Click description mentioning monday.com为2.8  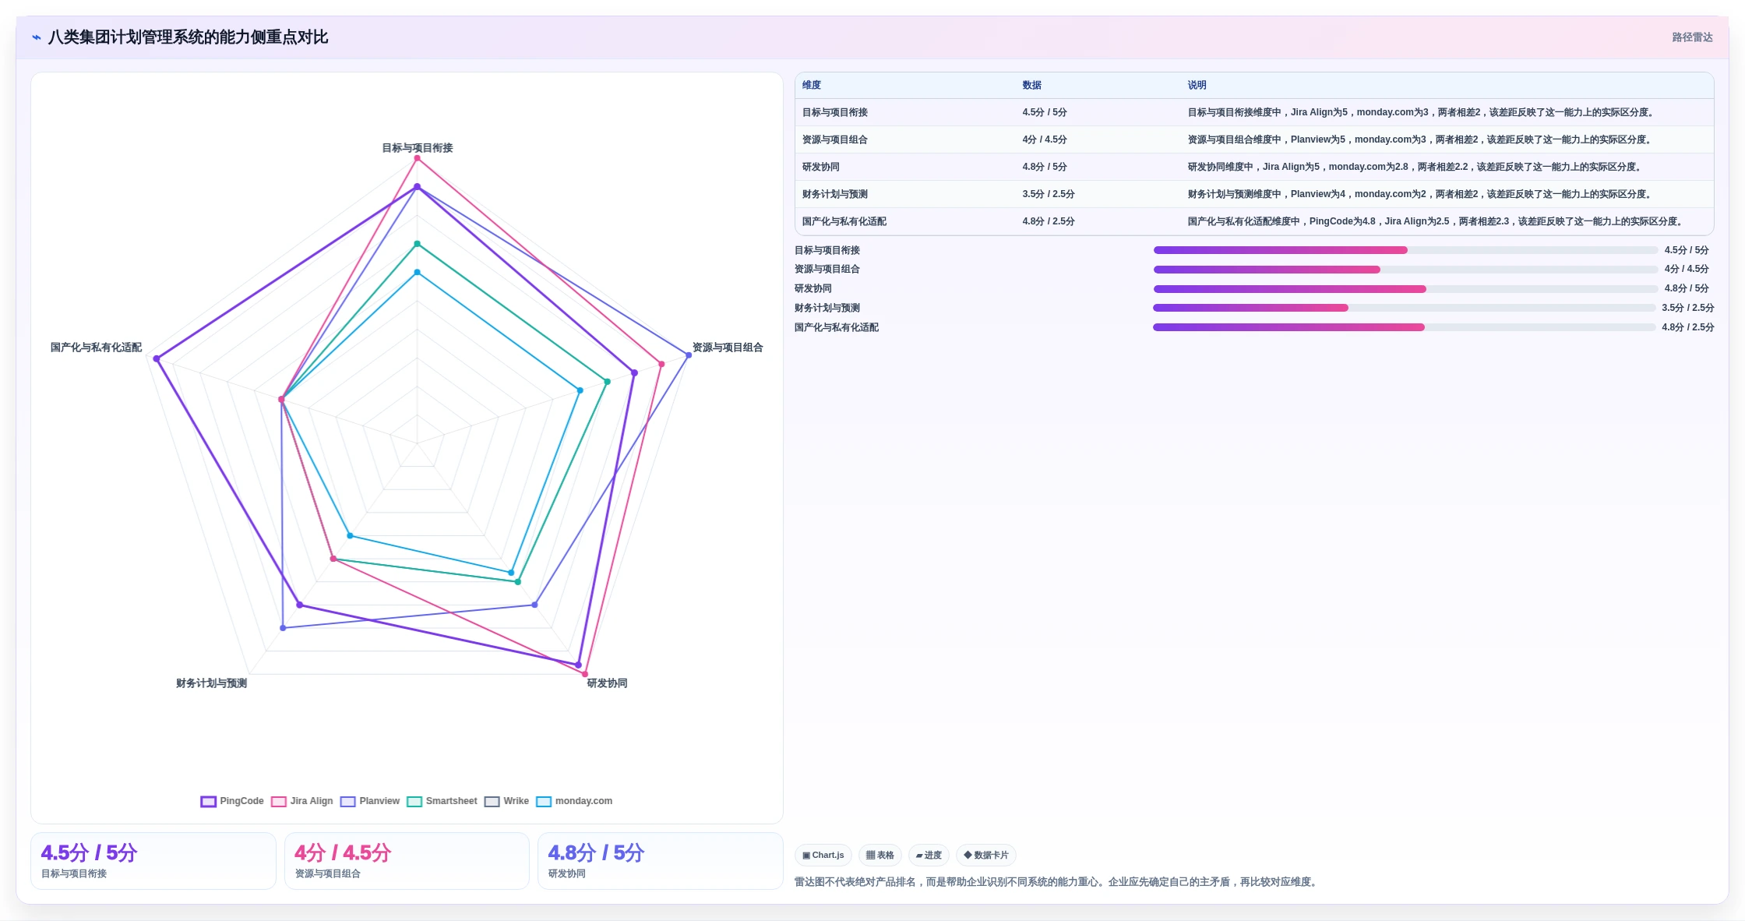coord(1416,167)
